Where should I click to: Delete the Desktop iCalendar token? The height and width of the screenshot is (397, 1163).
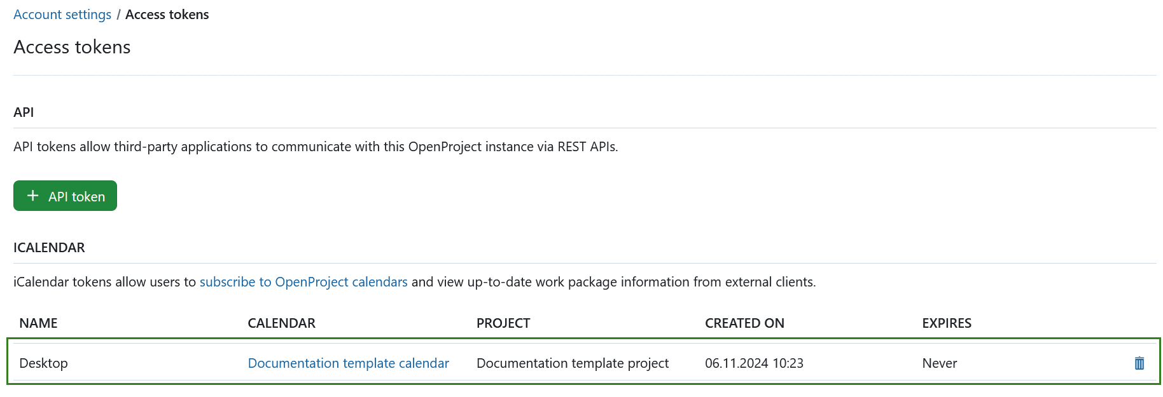click(x=1139, y=363)
